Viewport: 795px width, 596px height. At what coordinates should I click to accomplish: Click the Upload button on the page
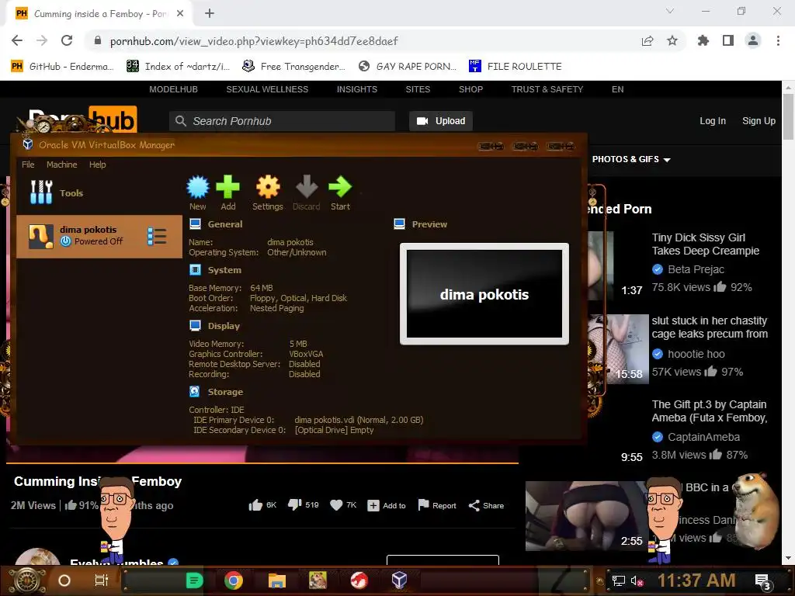tap(441, 121)
